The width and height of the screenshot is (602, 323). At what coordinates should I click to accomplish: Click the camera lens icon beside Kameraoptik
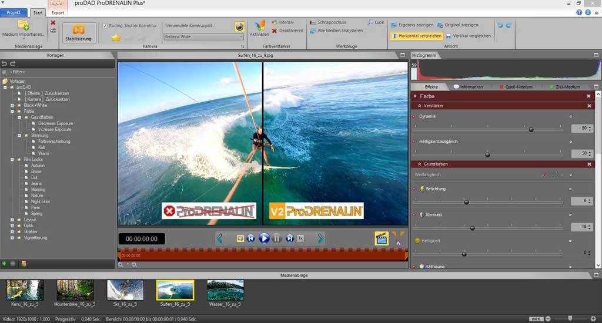tap(240, 26)
